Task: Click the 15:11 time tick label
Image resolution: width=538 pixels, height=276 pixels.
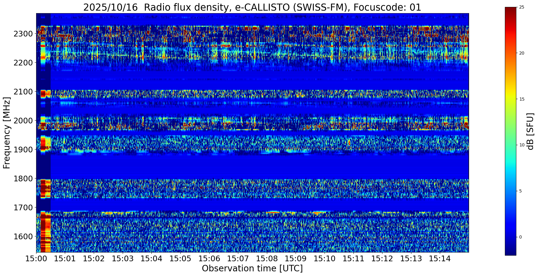Action: coord(353,258)
